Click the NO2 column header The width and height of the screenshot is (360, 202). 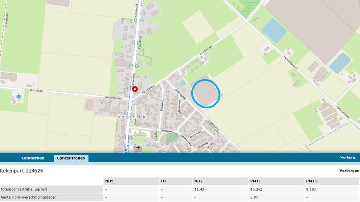220,181
